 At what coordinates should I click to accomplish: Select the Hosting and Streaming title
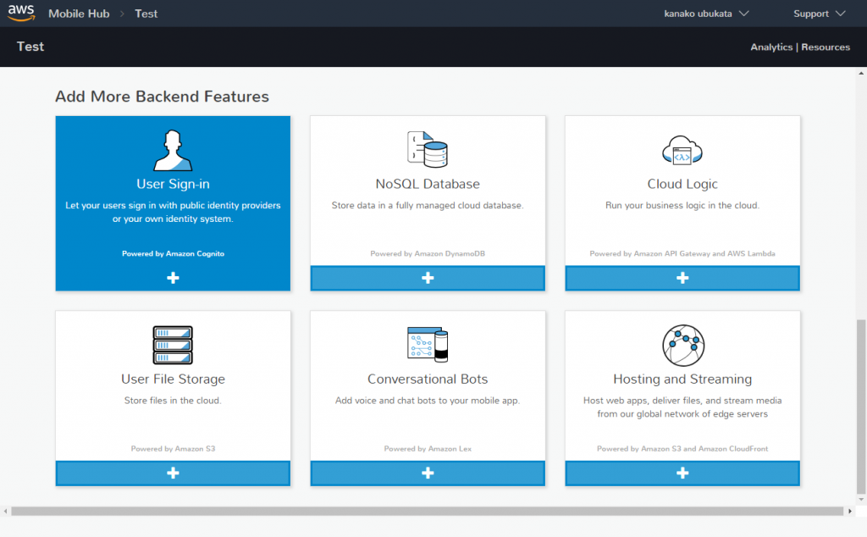tap(682, 379)
